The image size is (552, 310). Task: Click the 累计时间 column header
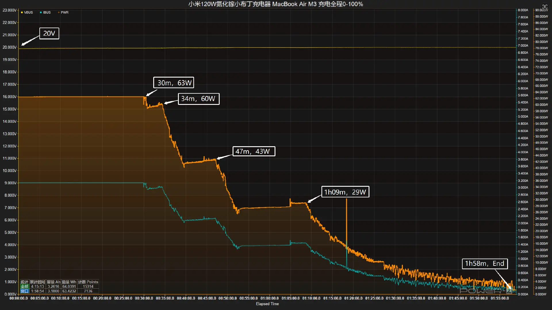tap(37, 282)
